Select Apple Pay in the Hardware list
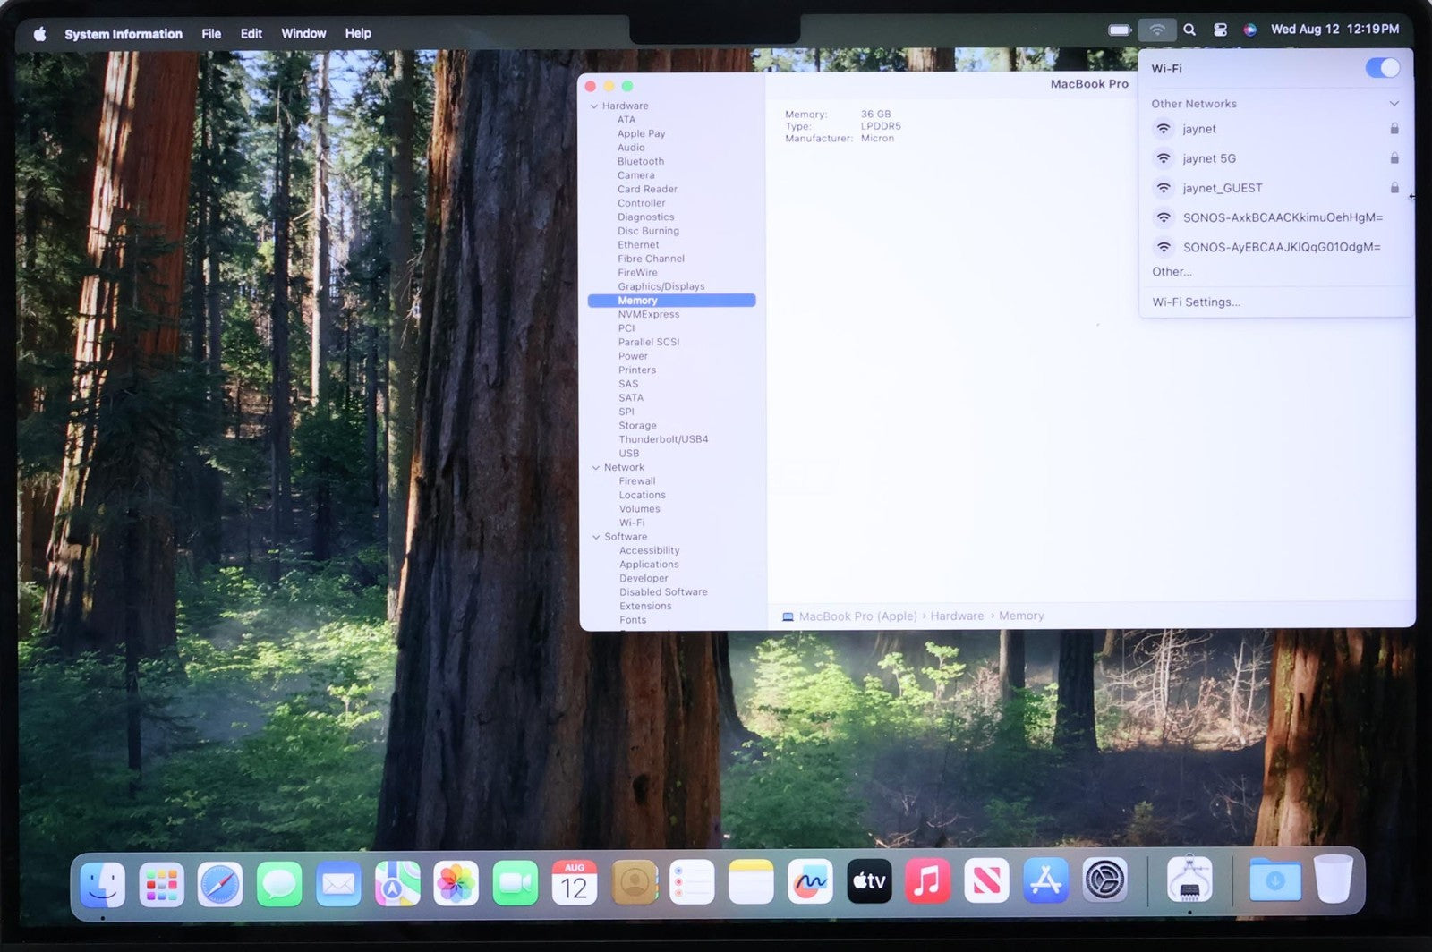The image size is (1432, 952). [641, 134]
